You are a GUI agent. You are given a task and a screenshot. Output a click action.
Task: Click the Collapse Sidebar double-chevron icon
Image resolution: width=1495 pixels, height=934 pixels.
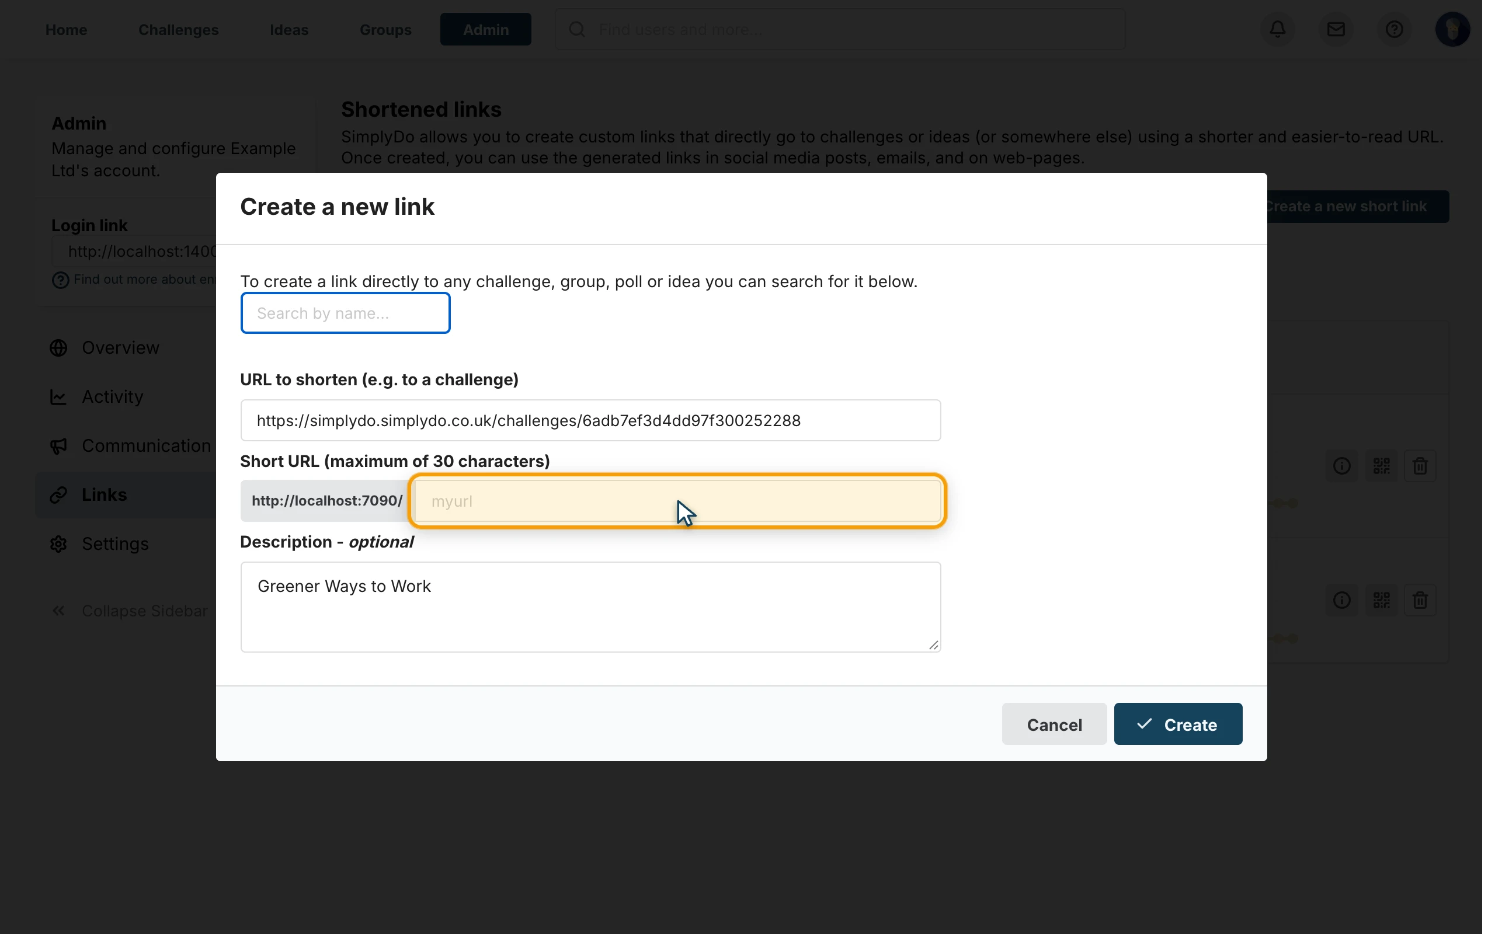click(x=58, y=611)
